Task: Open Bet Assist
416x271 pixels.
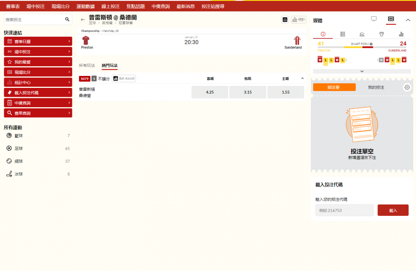Action: 124,79
